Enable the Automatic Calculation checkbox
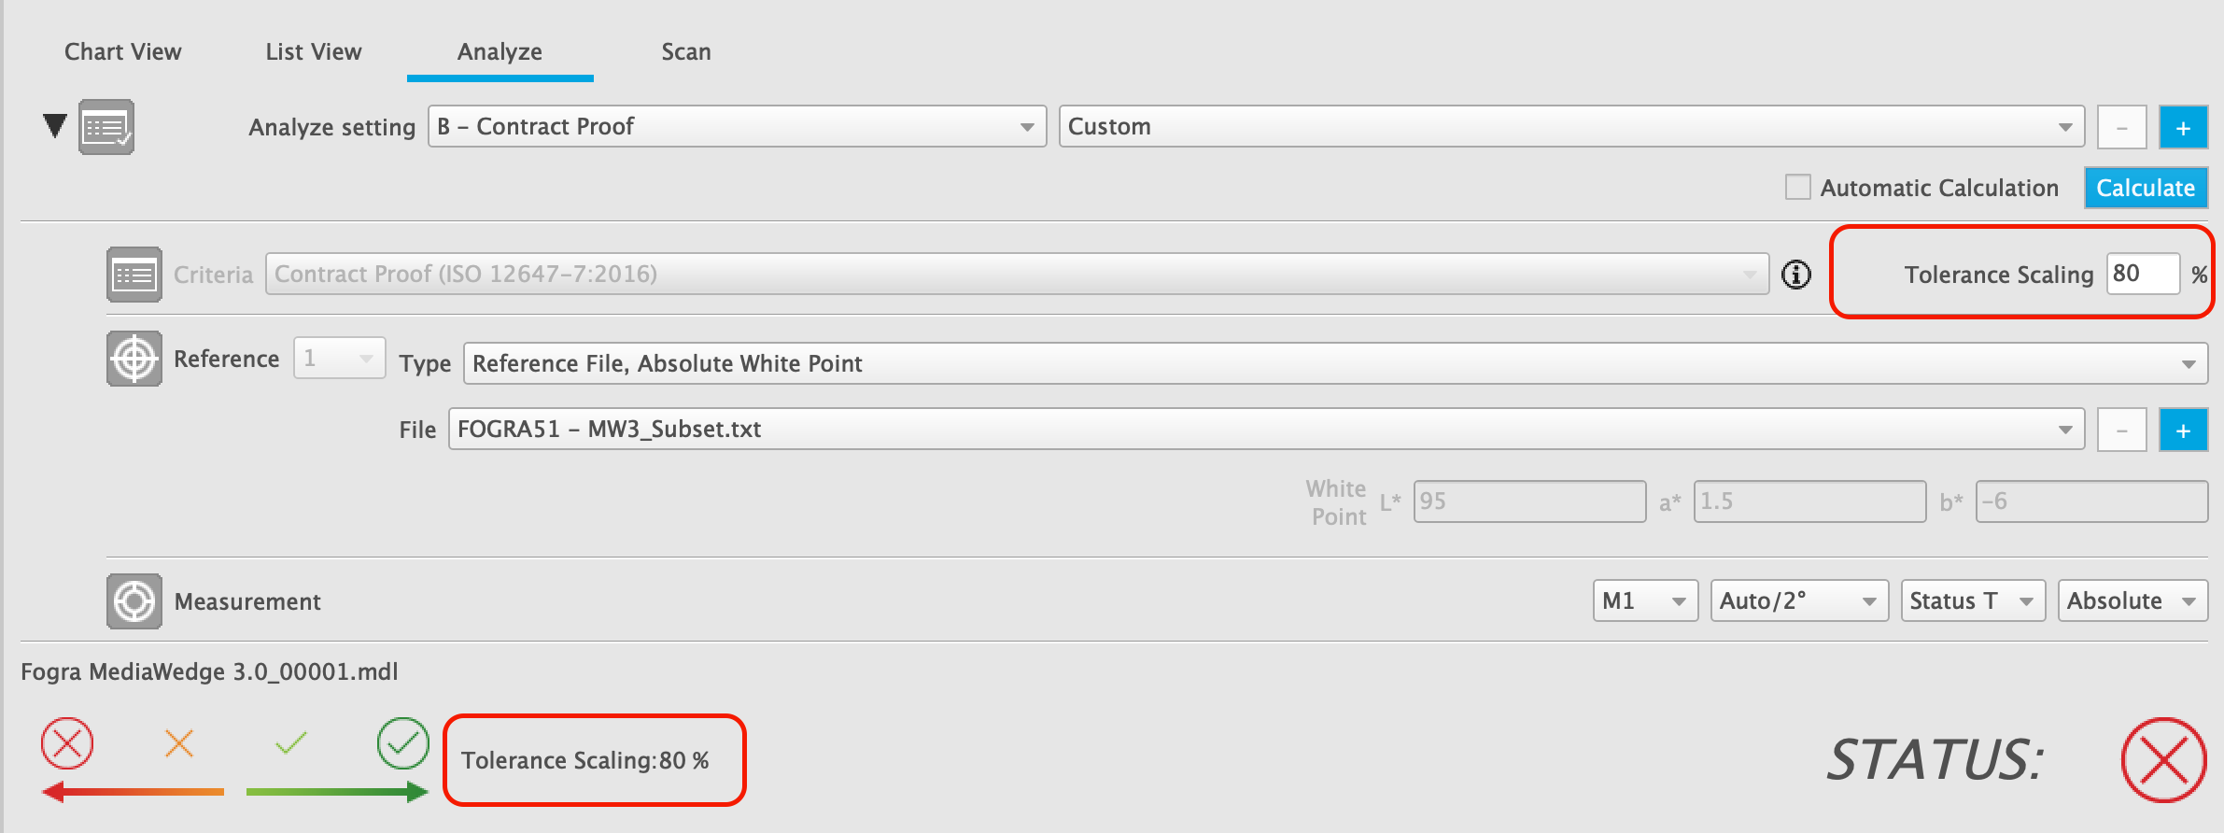2224x833 pixels. click(1797, 187)
